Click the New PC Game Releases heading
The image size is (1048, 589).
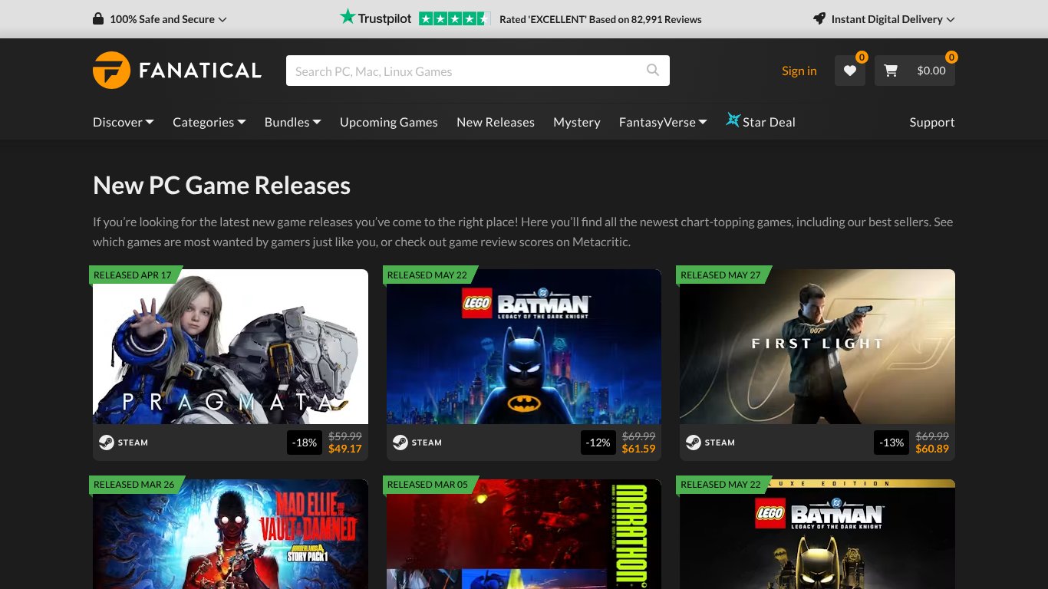click(222, 186)
